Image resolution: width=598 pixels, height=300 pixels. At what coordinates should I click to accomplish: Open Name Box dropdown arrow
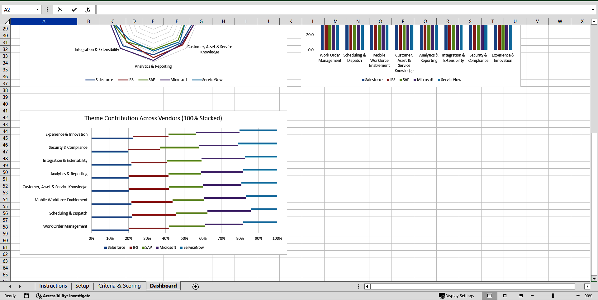pos(37,10)
